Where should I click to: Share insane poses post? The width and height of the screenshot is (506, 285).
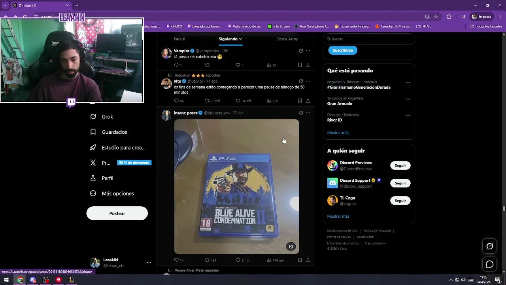pyautogui.click(x=308, y=260)
